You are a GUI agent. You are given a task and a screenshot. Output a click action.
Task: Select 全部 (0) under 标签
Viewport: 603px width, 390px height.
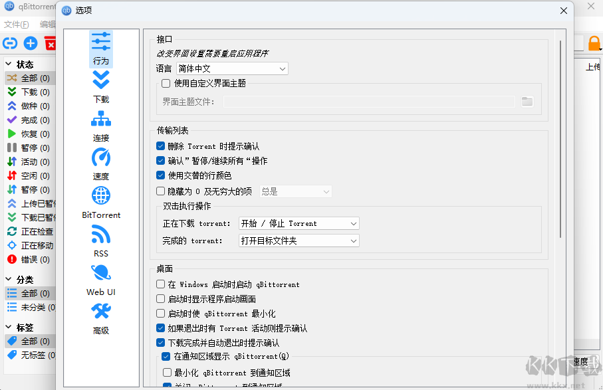(x=30, y=341)
